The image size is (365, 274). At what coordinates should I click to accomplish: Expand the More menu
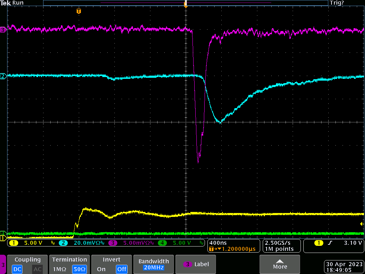(279, 264)
